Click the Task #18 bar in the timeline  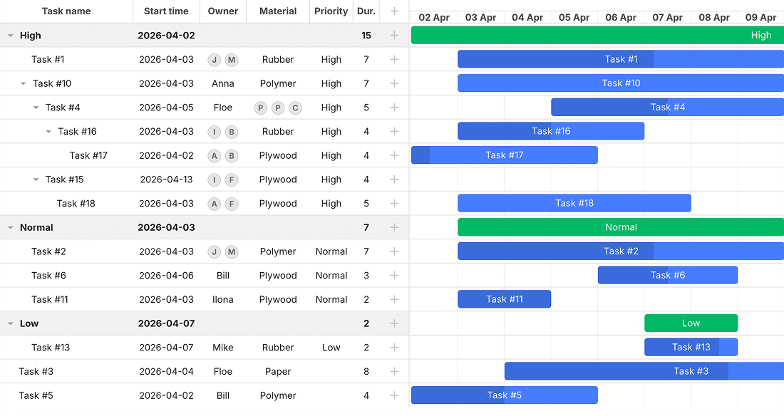pos(574,203)
